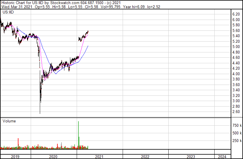The height and width of the screenshot is (159, 243).
Task: Click the 3.40 price axis label
Action: pos(236,90)
